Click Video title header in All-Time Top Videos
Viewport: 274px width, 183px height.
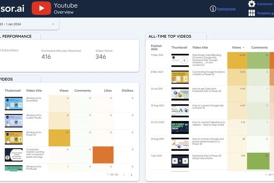coord(200,48)
